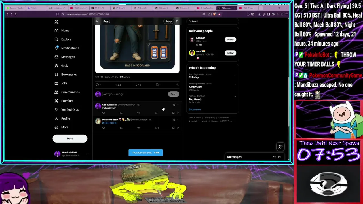Click main post reply comment icon

click(97, 85)
